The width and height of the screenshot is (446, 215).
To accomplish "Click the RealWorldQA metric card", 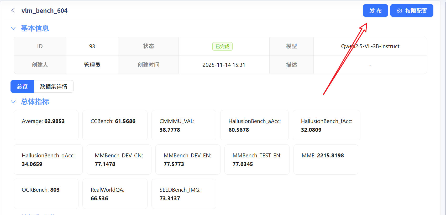I will (115, 194).
